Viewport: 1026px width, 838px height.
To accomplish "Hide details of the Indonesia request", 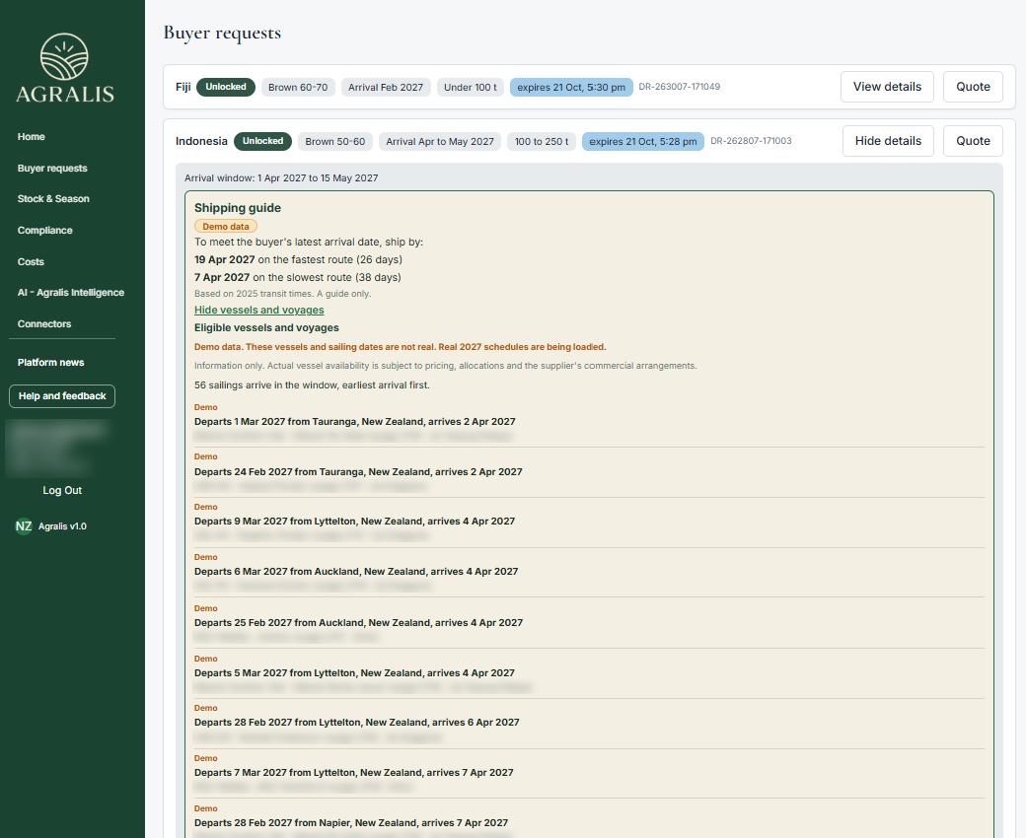I will 887,141.
